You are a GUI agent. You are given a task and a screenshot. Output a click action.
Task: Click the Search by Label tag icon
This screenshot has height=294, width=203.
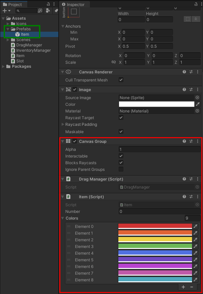pyautogui.click(x=56, y=11)
